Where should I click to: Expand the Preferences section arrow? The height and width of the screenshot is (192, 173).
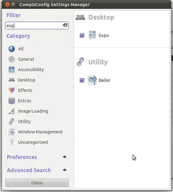pyautogui.click(x=65, y=157)
